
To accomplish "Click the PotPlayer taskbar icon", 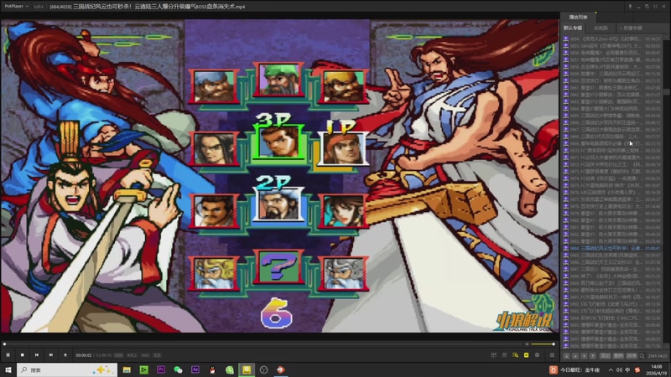I will pos(247,369).
